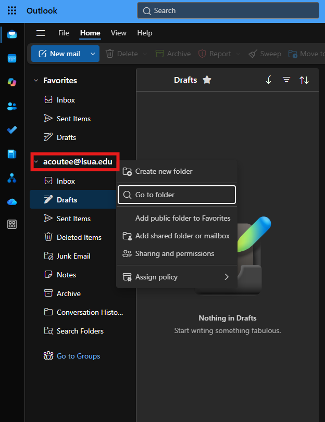This screenshot has height=422, width=325.
Task: Open Copilot from left app rail
Action: click(x=12, y=82)
